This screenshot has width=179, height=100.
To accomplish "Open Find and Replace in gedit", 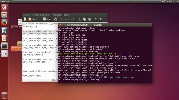I will pos(101,19).
